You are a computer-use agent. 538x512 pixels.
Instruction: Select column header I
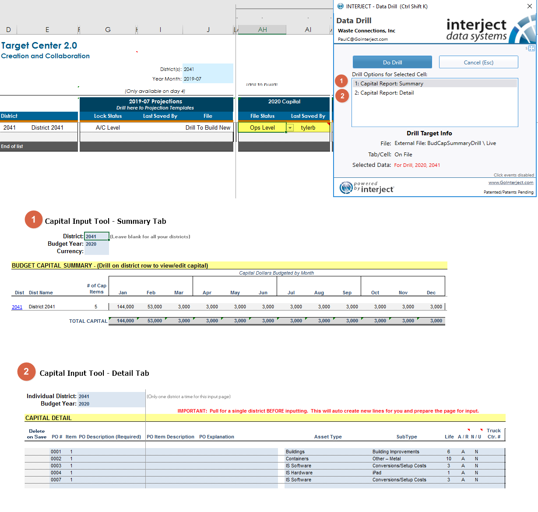point(160,30)
